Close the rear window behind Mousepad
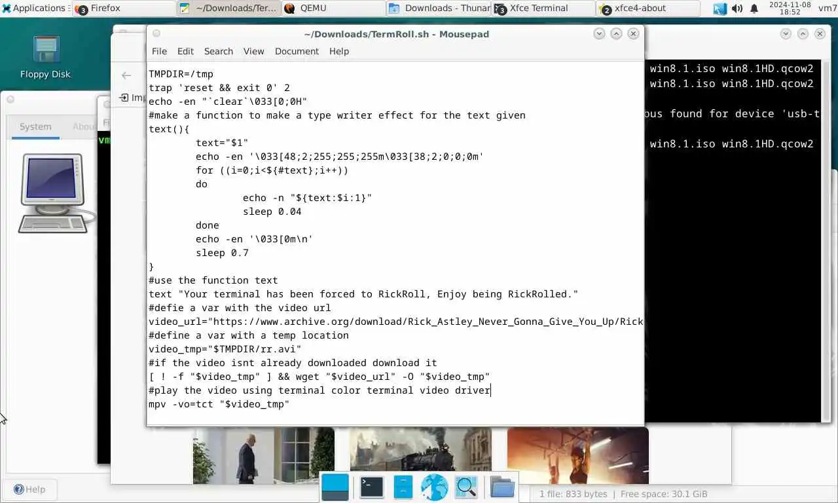This screenshot has height=503, width=838. [x=820, y=33]
